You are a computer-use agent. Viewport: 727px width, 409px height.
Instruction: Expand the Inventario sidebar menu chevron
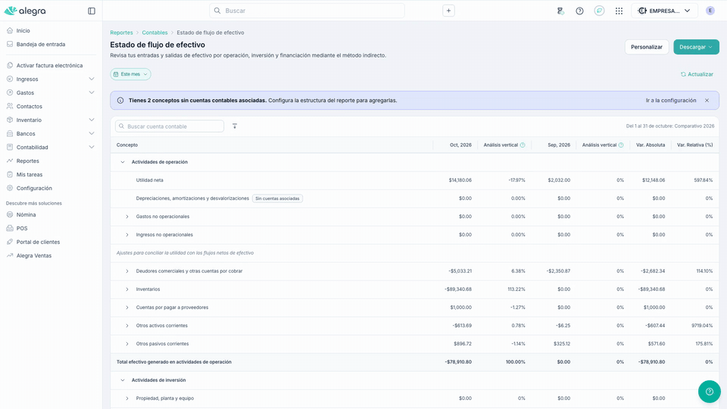(x=92, y=120)
